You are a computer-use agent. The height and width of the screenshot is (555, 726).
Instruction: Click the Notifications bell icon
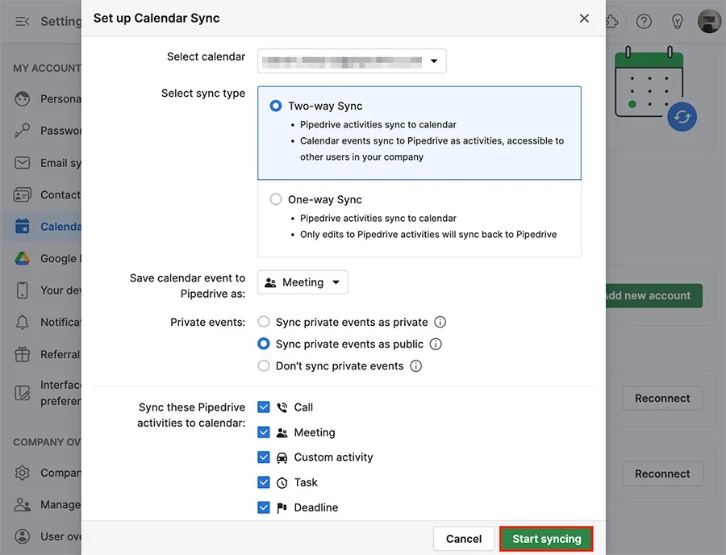[23, 322]
